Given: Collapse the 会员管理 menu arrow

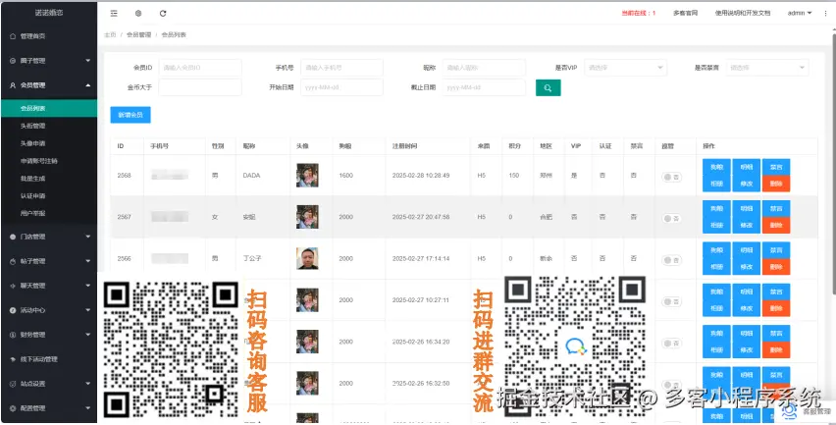Looking at the screenshot, I should pyautogui.click(x=88, y=85).
